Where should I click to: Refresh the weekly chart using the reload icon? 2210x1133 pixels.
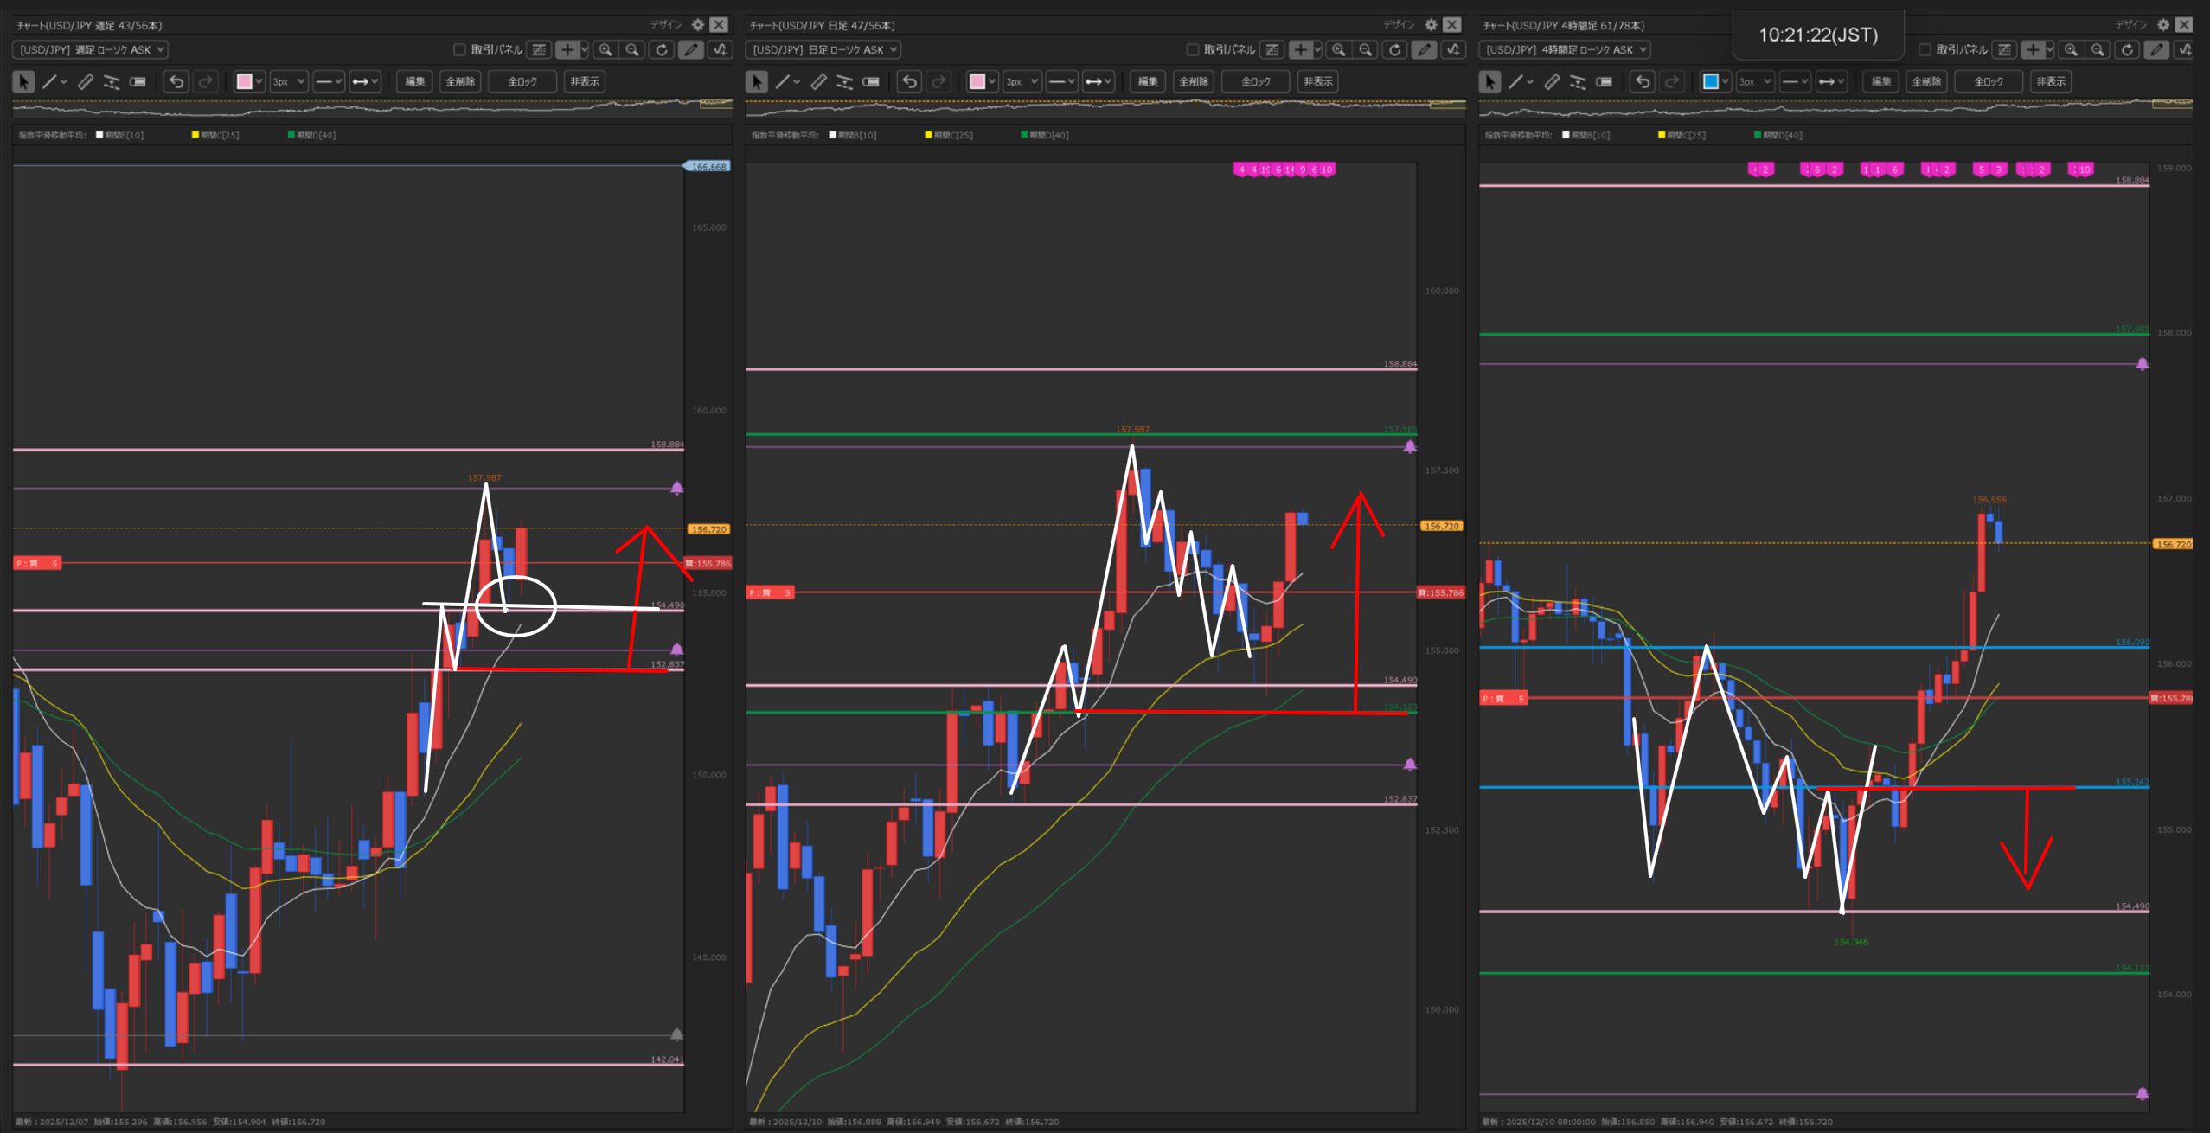[662, 49]
